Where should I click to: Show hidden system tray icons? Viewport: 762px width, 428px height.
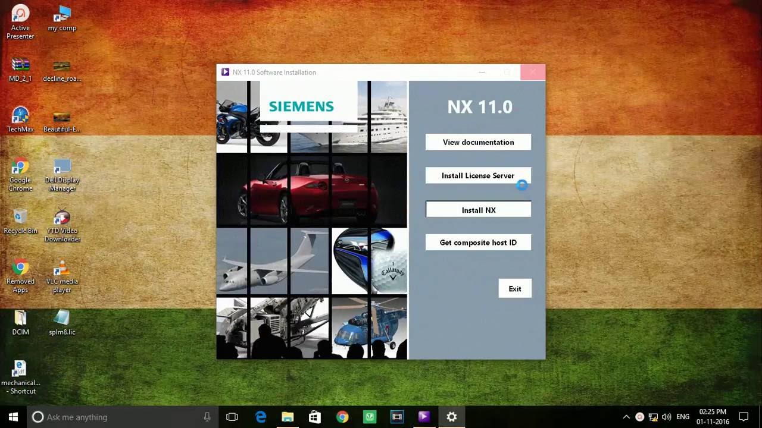626,417
